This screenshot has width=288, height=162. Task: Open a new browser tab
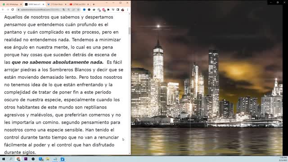point(94,4)
